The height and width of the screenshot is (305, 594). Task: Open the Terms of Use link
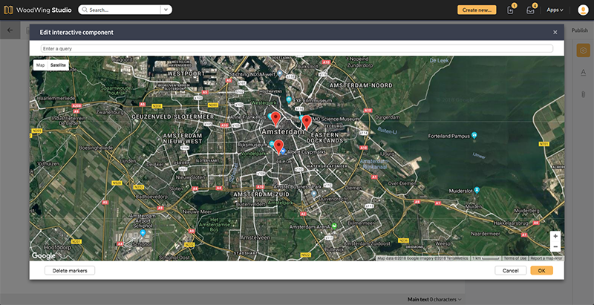[514, 258]
